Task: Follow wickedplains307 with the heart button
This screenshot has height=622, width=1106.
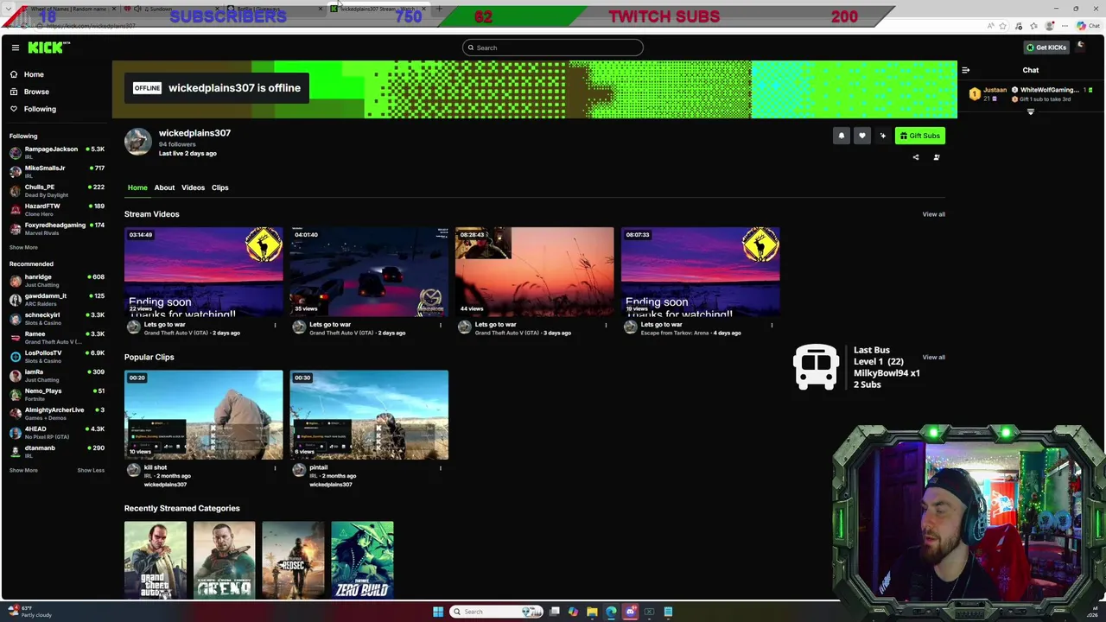Action: coord(861,136)
